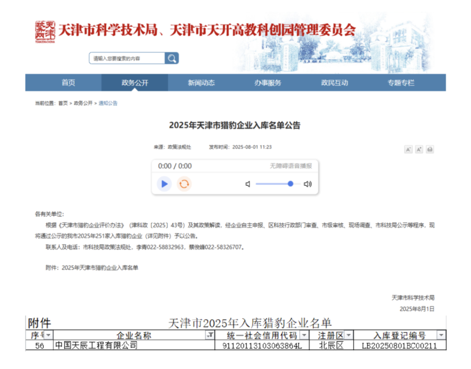Click the mute speaker icon
Image resolution: width=471 pixels, height=369 pixels.
point(248,184)
